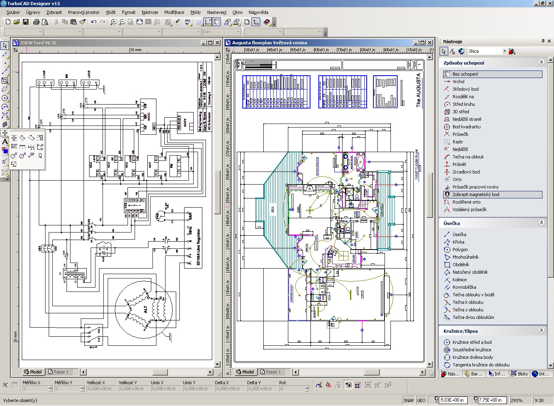Image resolution: width=554 pixels, height=406 pixels.
Task: Open the Bloky panel tab
Action: tap(519, 374)
